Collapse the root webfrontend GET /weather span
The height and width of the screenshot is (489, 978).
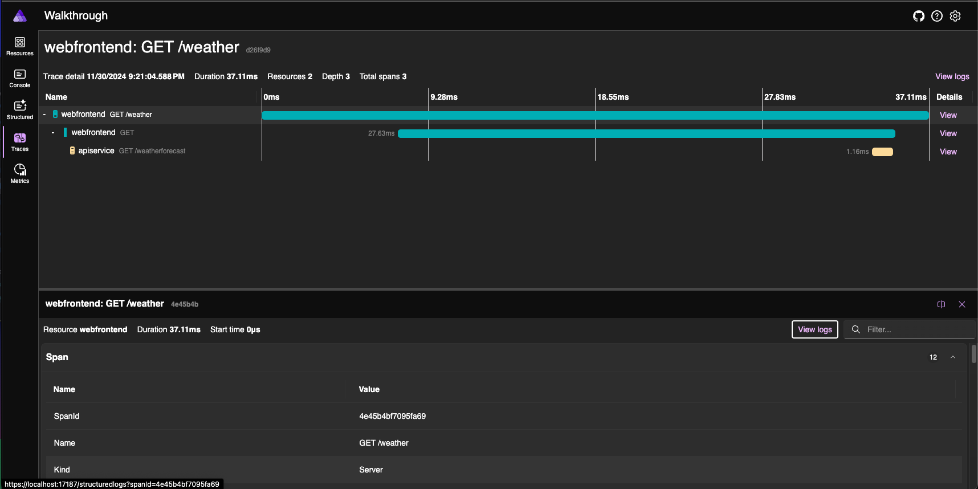click(x=44, y=115)
